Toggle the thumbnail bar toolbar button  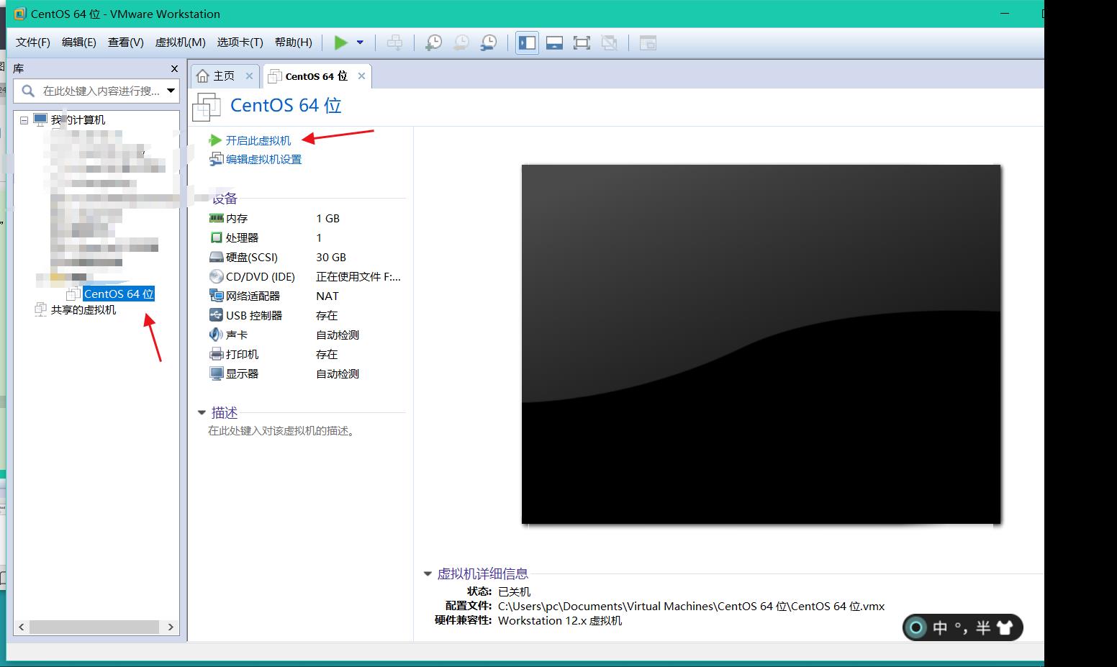pos(554,43)
